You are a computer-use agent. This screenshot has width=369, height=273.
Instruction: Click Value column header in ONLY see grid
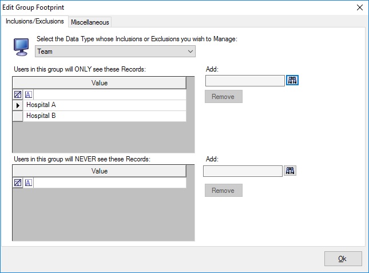(100, 83)
